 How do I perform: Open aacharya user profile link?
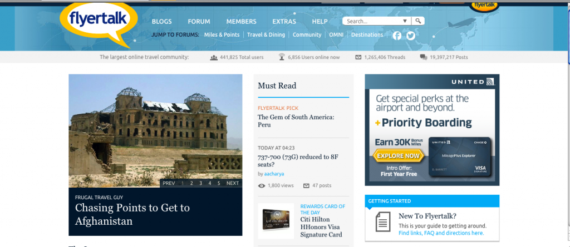[274, 174]
